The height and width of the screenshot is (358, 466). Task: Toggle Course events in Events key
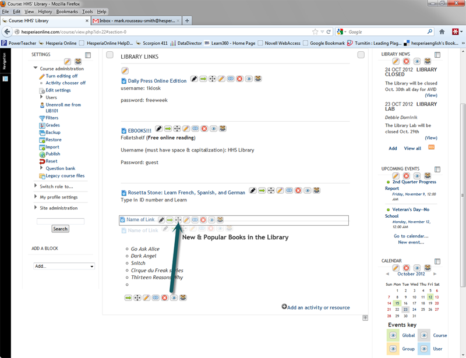coord(424,335)
